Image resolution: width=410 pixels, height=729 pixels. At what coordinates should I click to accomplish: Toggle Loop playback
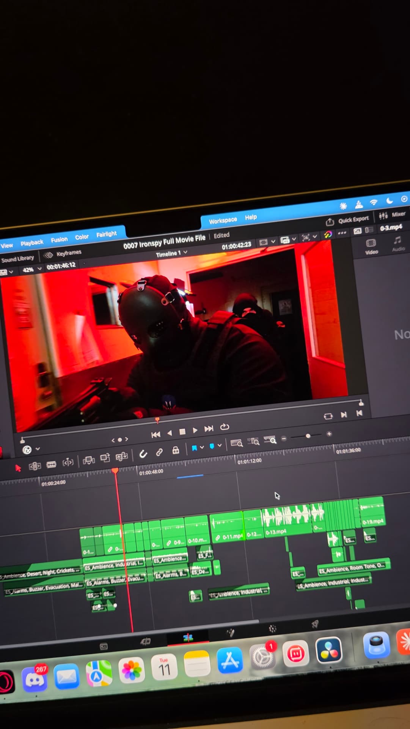pos(225,427)
